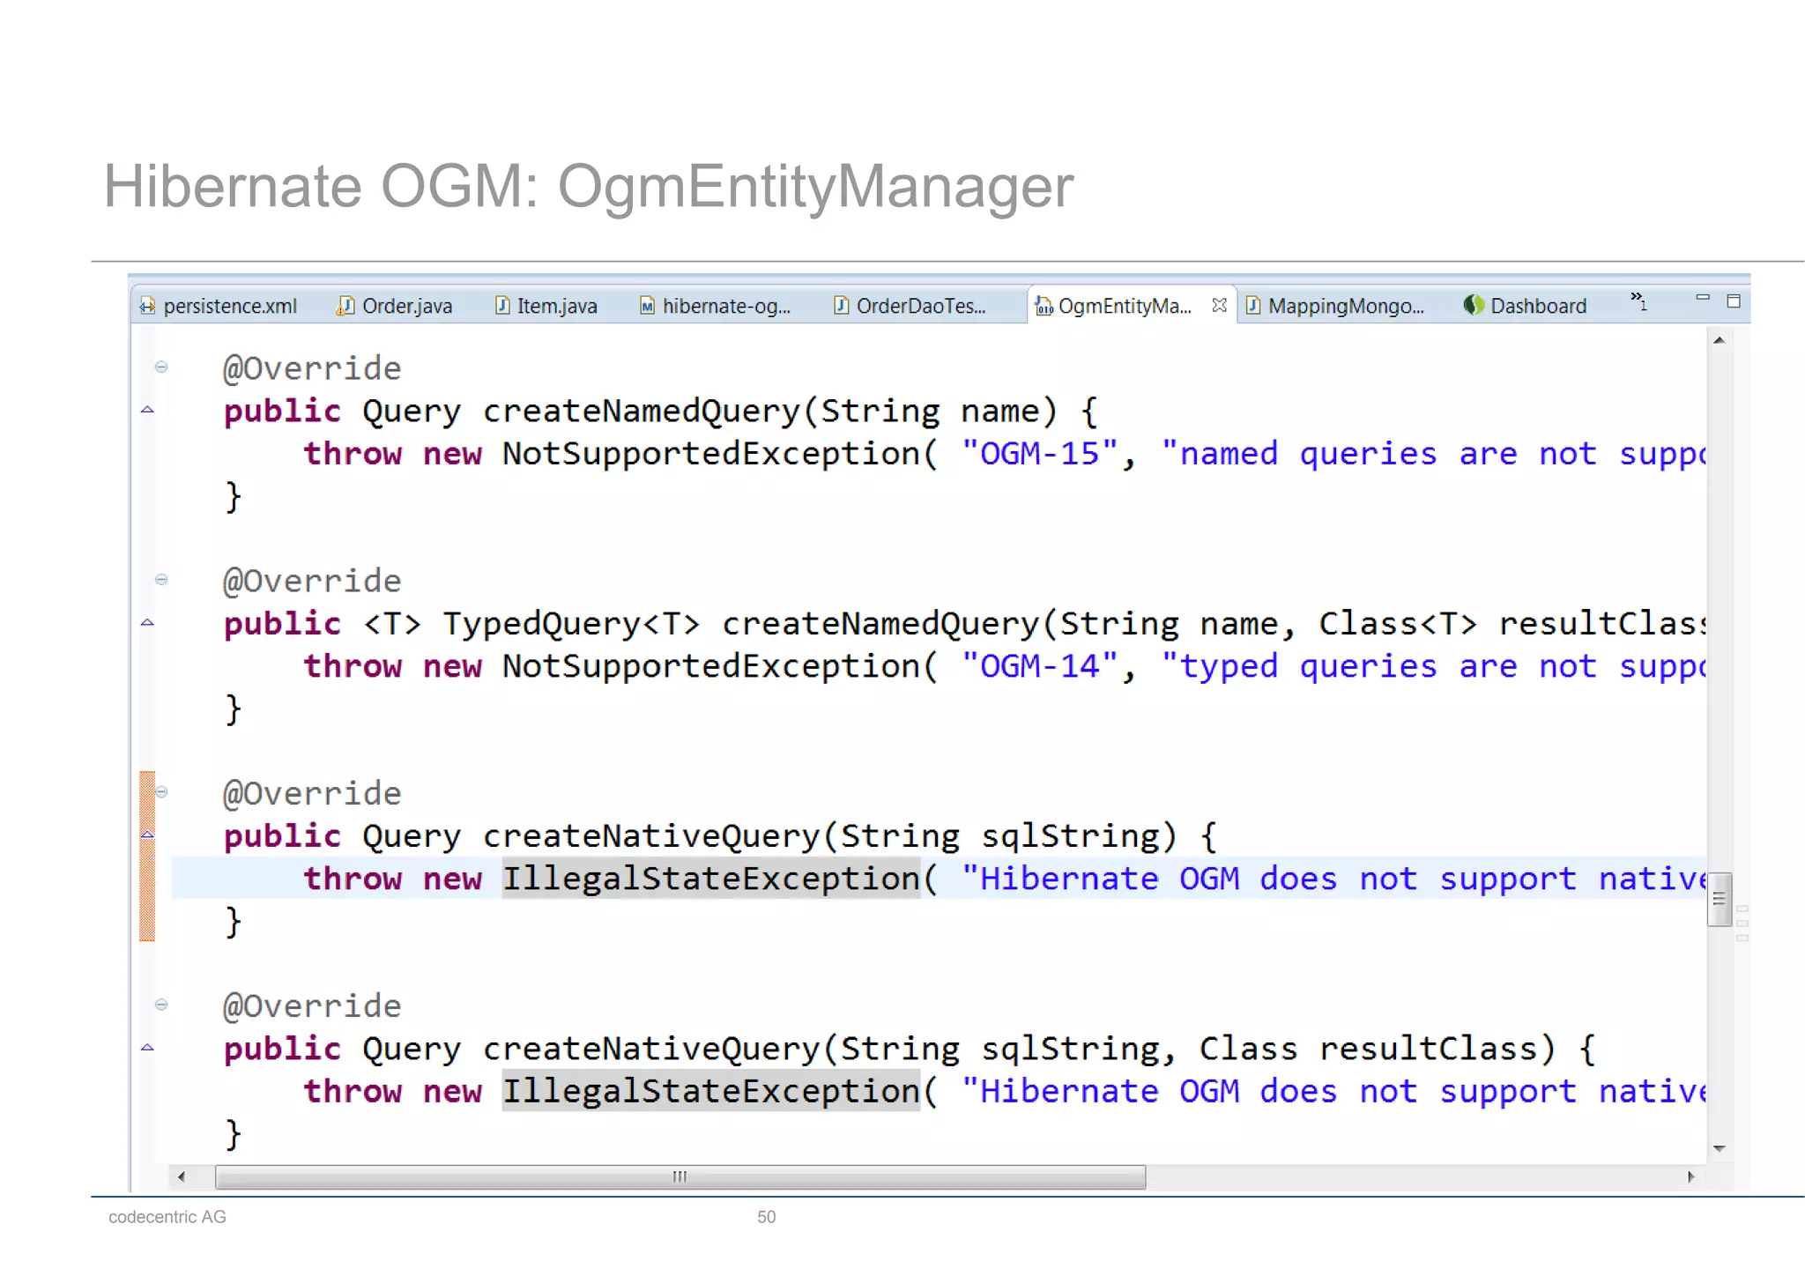Image resolution: width=1805 pixels, height=1276 pixels.
Task: Click the TypedQuery<T> return type
Action: pyautogui.click(x=571, y=624)
